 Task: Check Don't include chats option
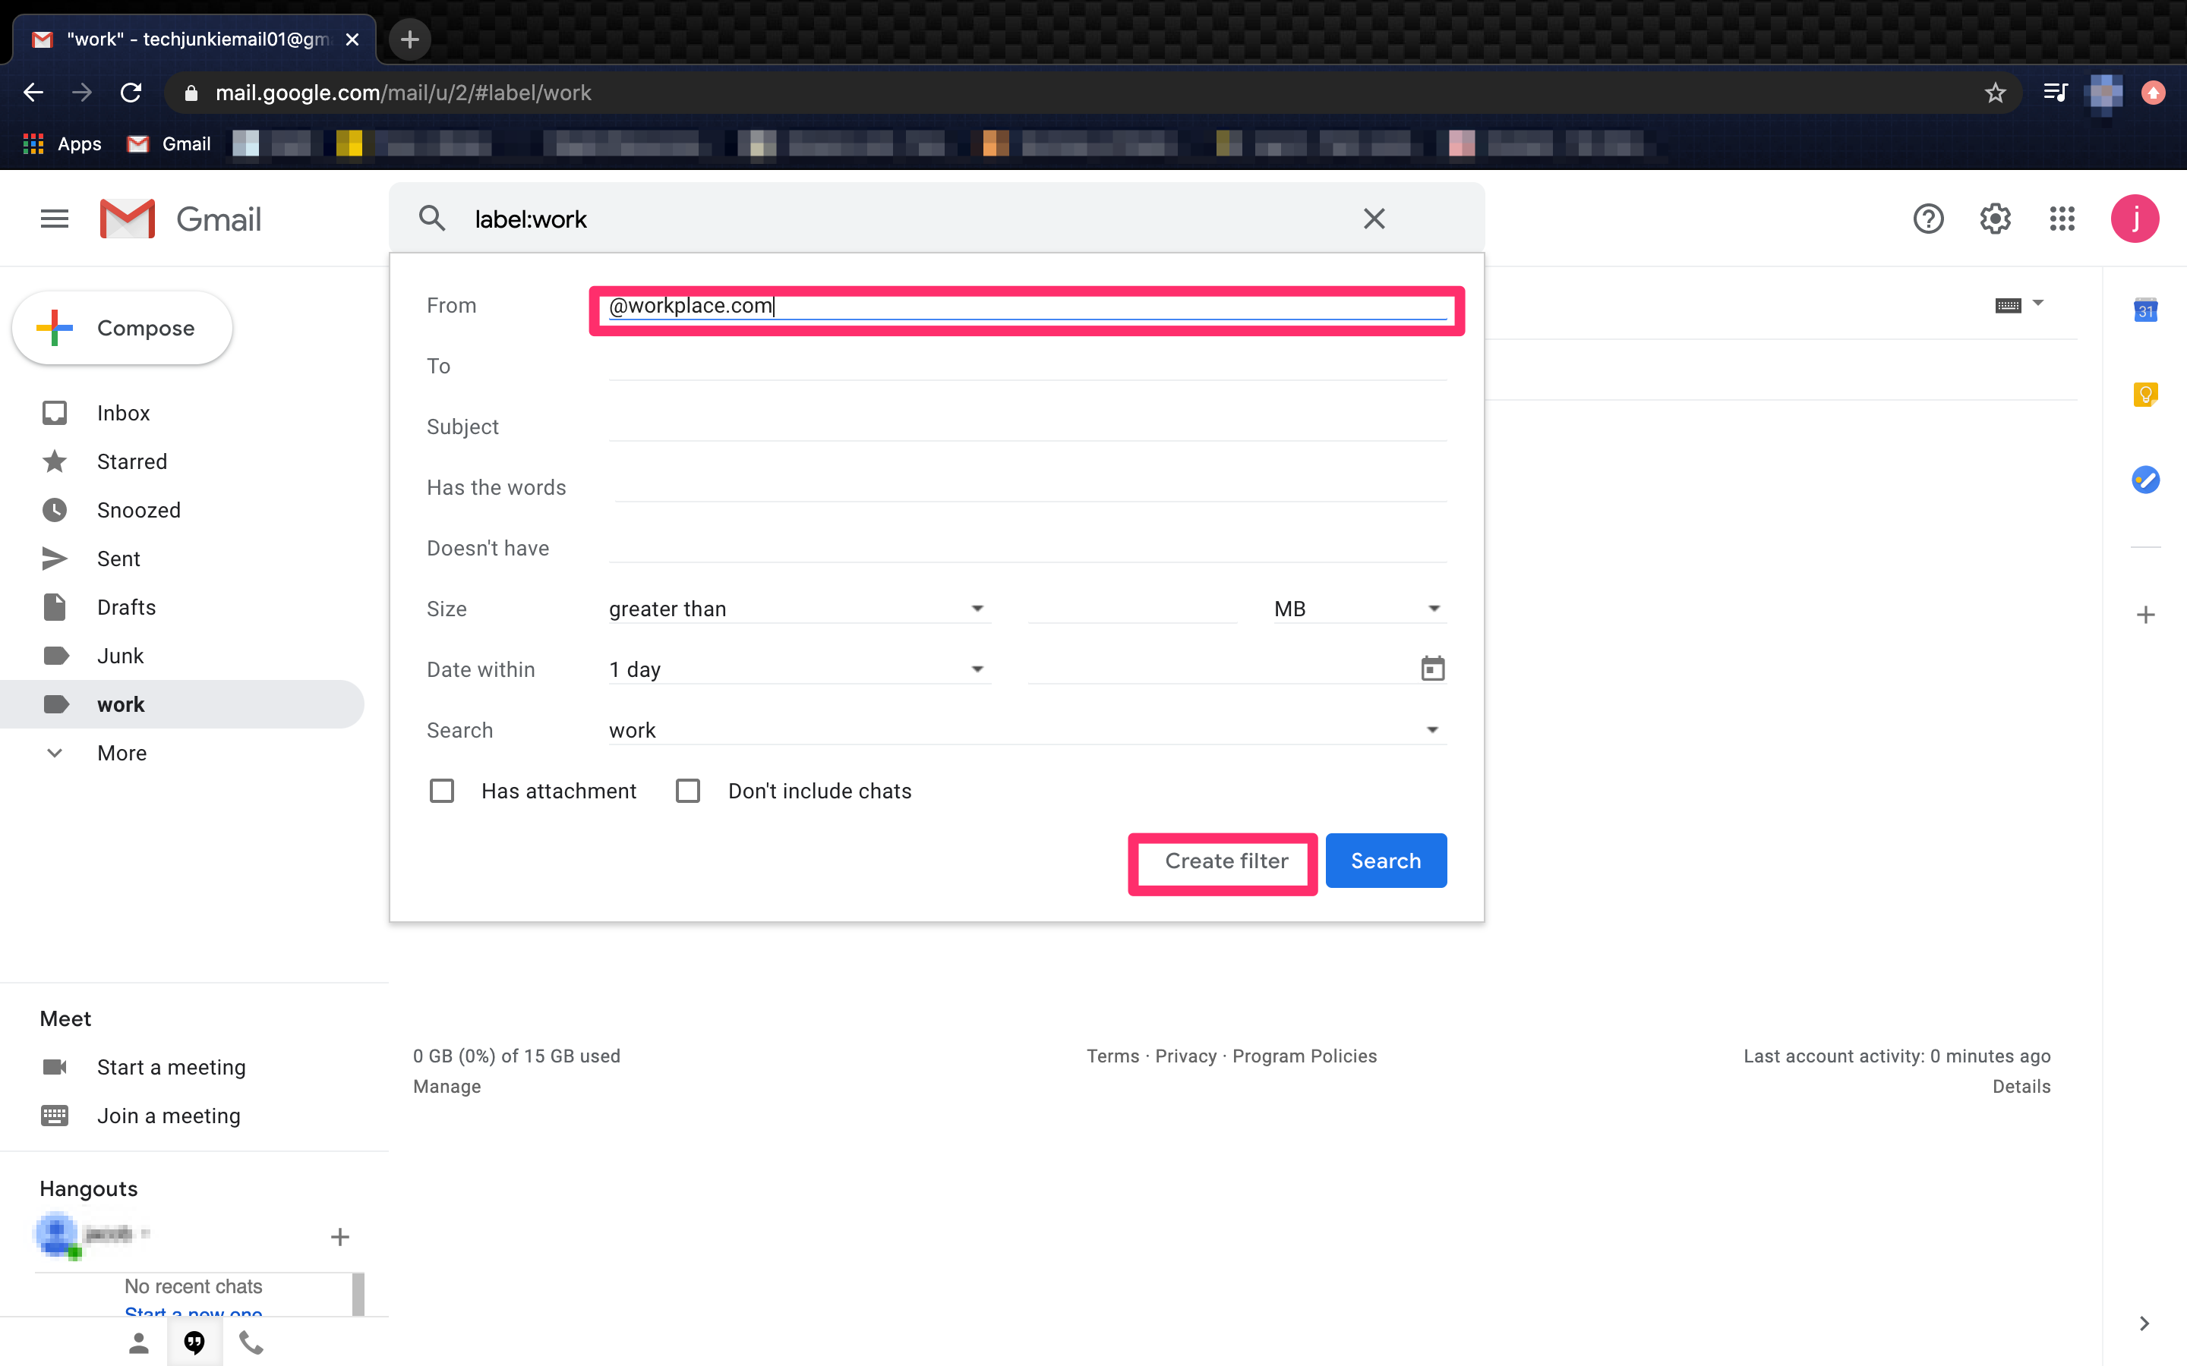point(689,792)
